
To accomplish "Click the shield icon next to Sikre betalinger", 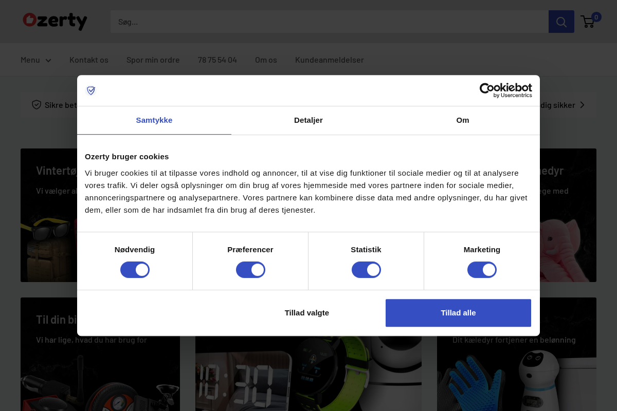I will tap(37, 104).
